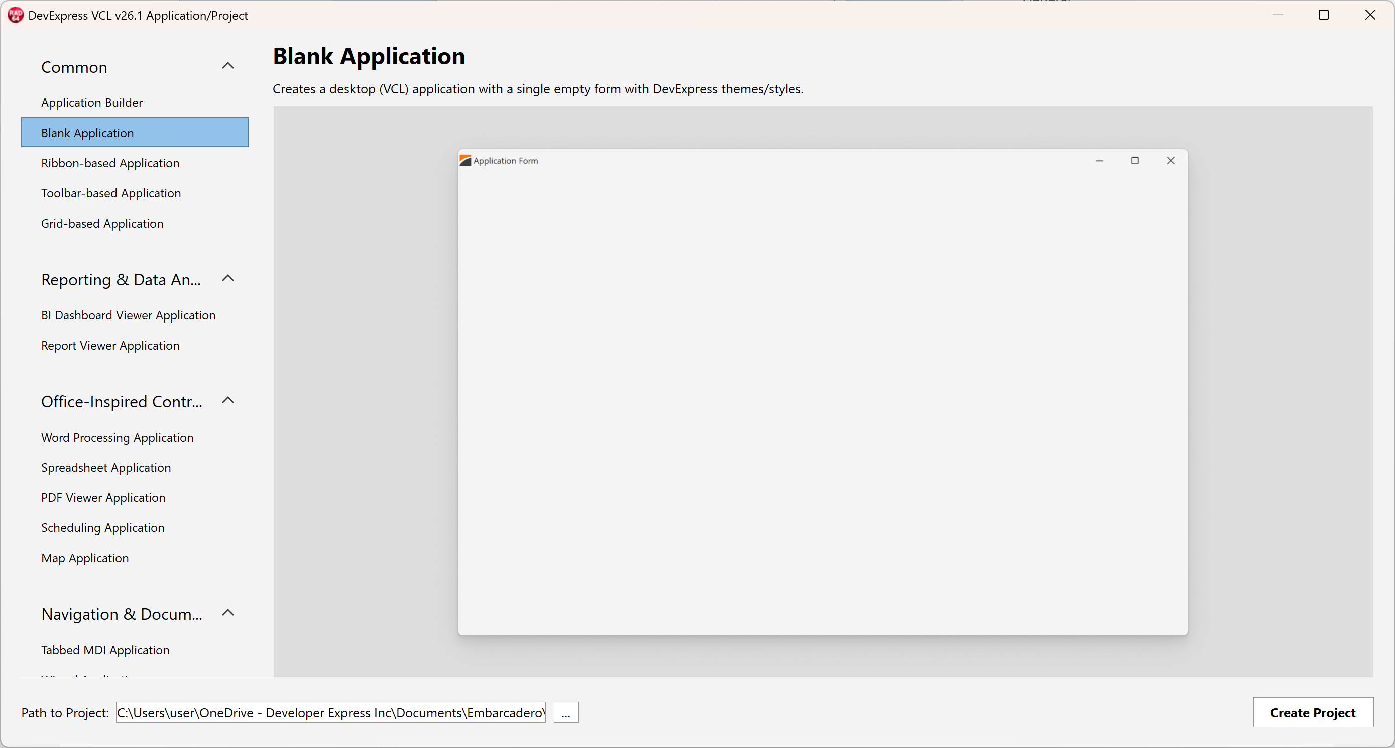Collapse the Reporting & Data An... group chevron
This screenshot has height=748, width=1395.
pyautogui.click(x=228, y=278)
